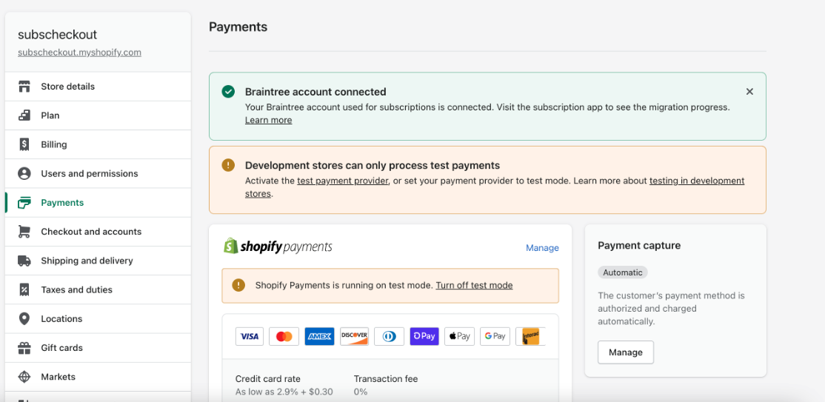825x402 pixels.
Task: Click the Shipping truck icon
Action: pos(24,261)
